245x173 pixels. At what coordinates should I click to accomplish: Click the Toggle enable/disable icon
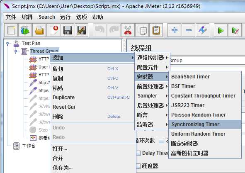[x=202, y=30]
